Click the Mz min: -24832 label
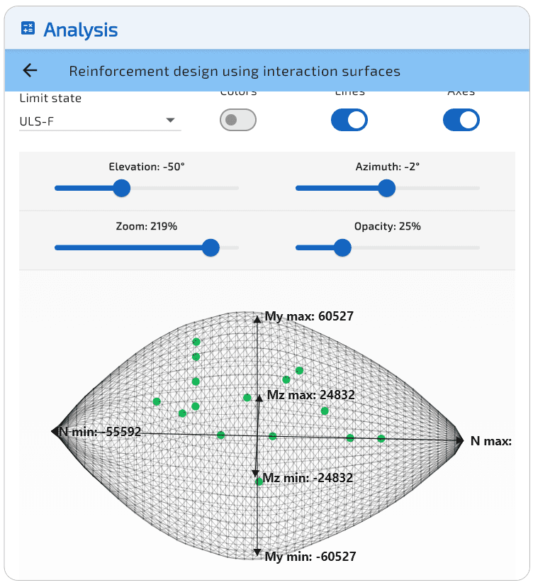 [x=308, y=478]
